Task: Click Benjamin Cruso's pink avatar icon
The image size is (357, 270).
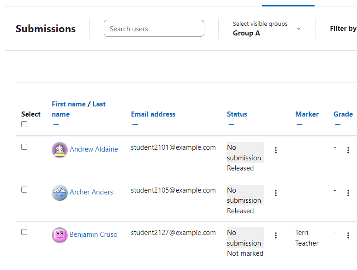Action: coord(59,235)
